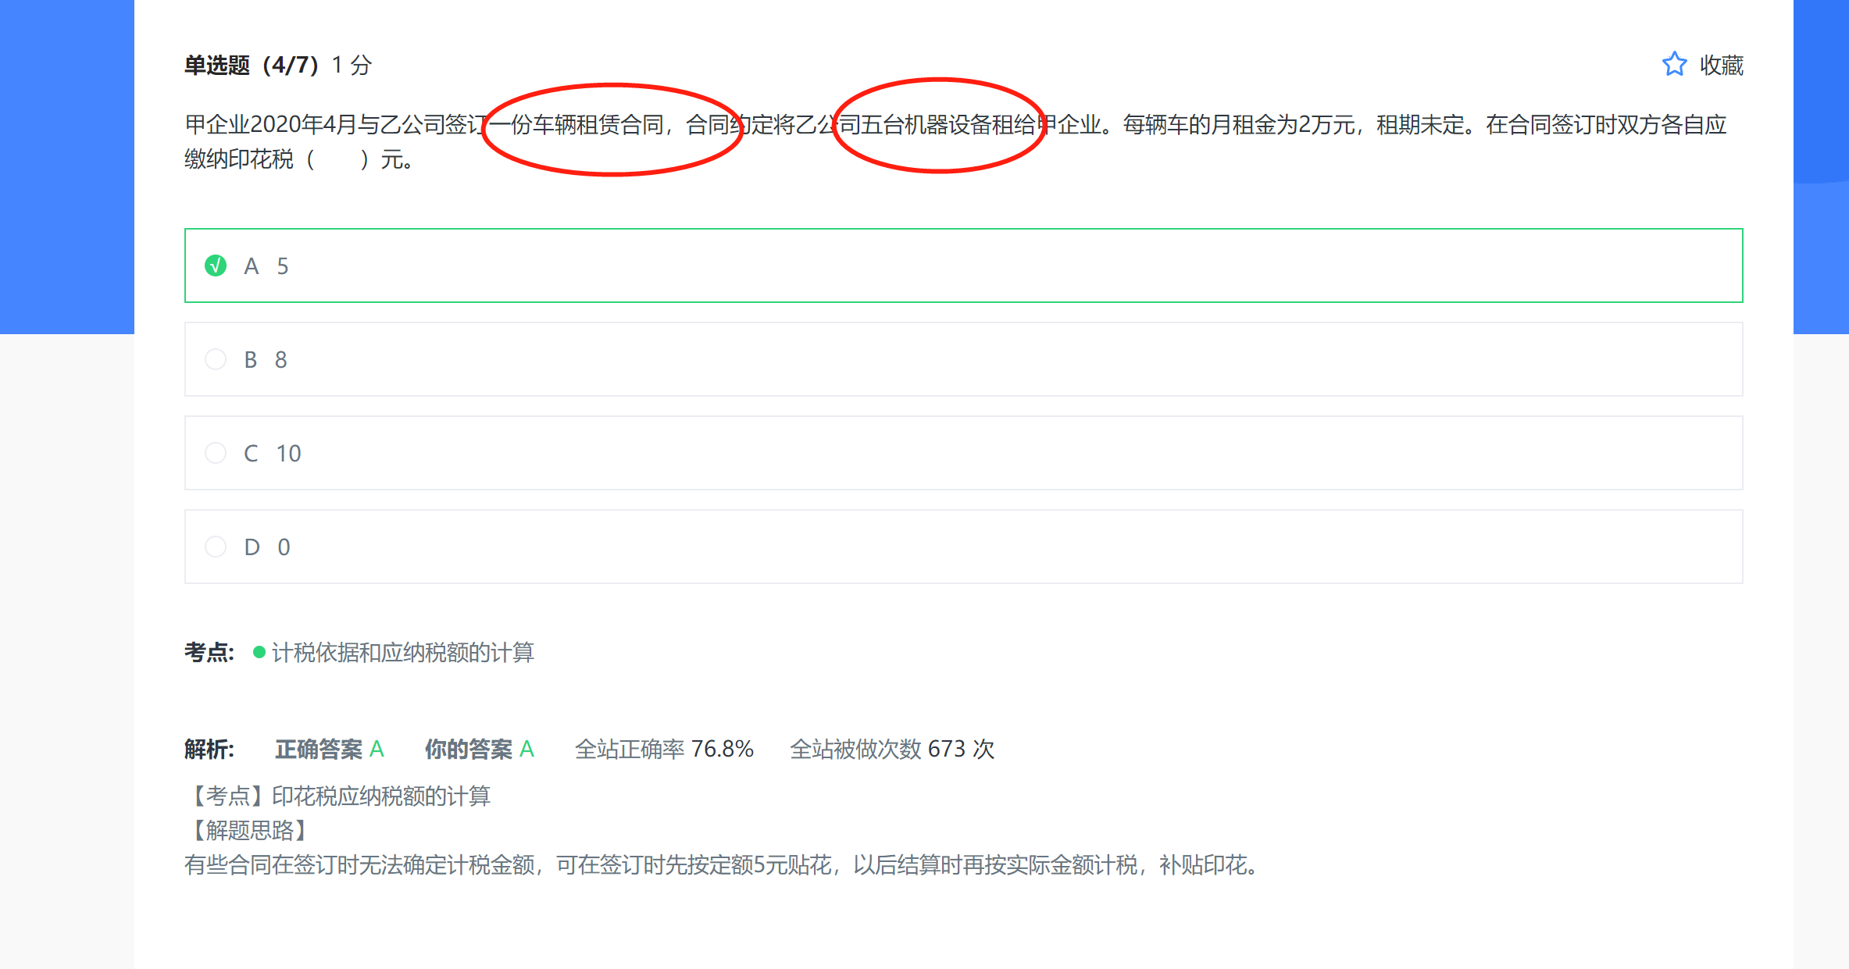The height and width of the screenshot is (969, 1849).
Task: Click the 全站正确率 76.8% statistic
Action: pyautogui.click(x=664, y=749)
